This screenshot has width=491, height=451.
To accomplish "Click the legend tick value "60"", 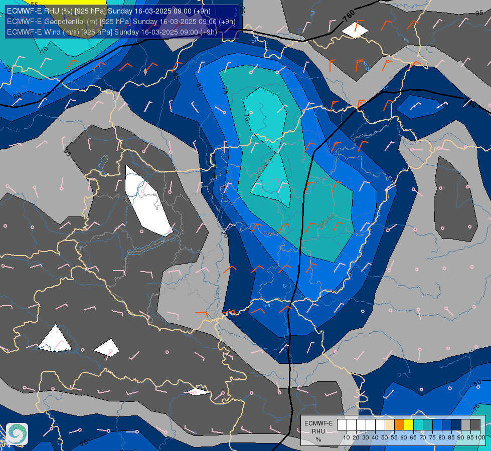I will (x=404, y=437).
